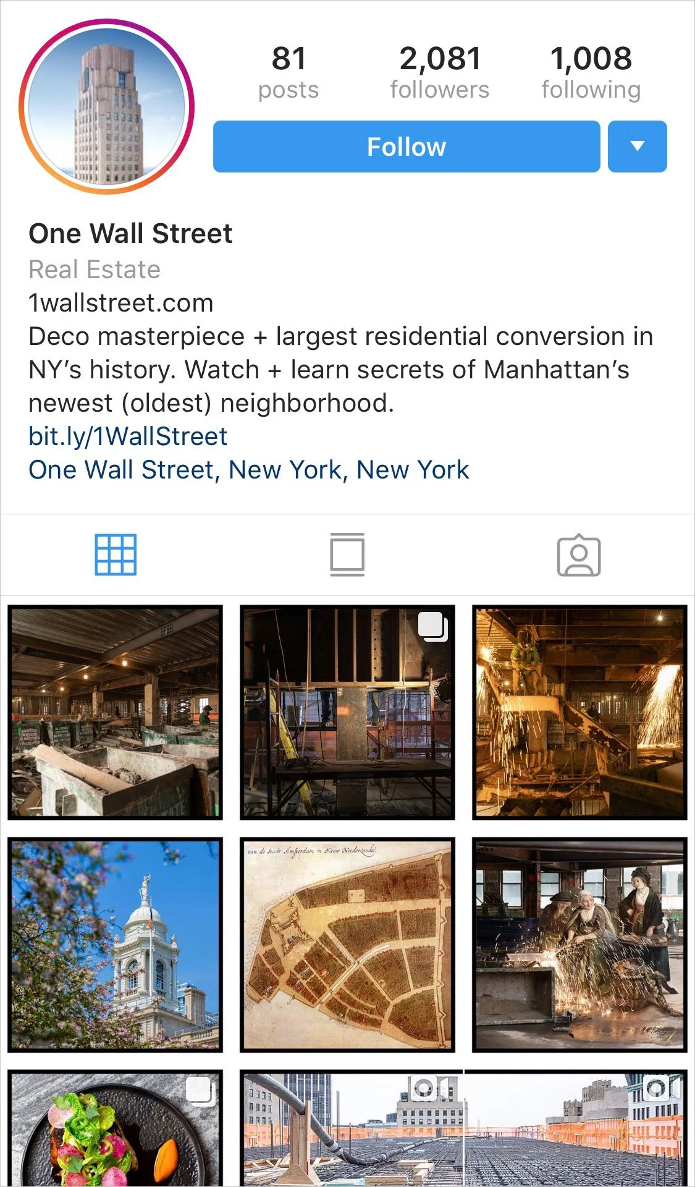View the 1,008 following list
Screen dimensions: 695x1187
pyautogui.click(x=591, y=72)
